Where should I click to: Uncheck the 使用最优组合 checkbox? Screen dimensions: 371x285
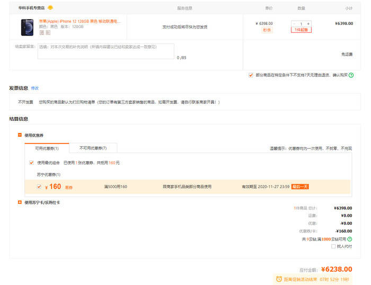pyautogui.click(x=31, y=163)
